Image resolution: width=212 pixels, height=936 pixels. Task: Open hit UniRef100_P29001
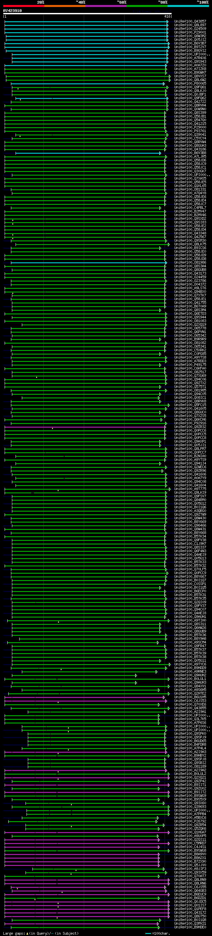190,33
